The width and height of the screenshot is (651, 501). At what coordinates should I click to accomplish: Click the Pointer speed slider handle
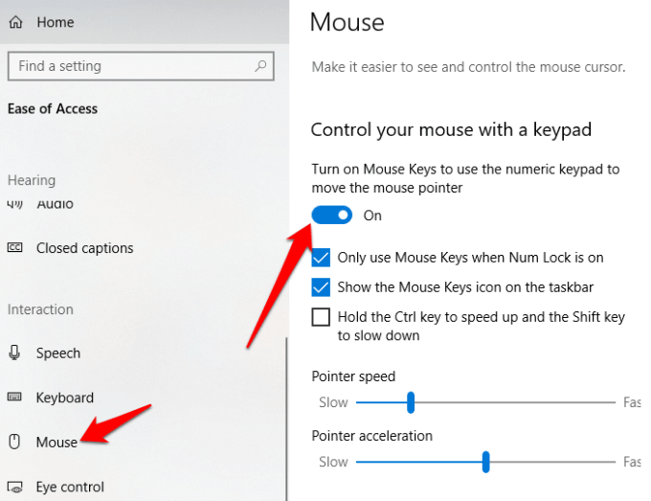tap(410, 403)
